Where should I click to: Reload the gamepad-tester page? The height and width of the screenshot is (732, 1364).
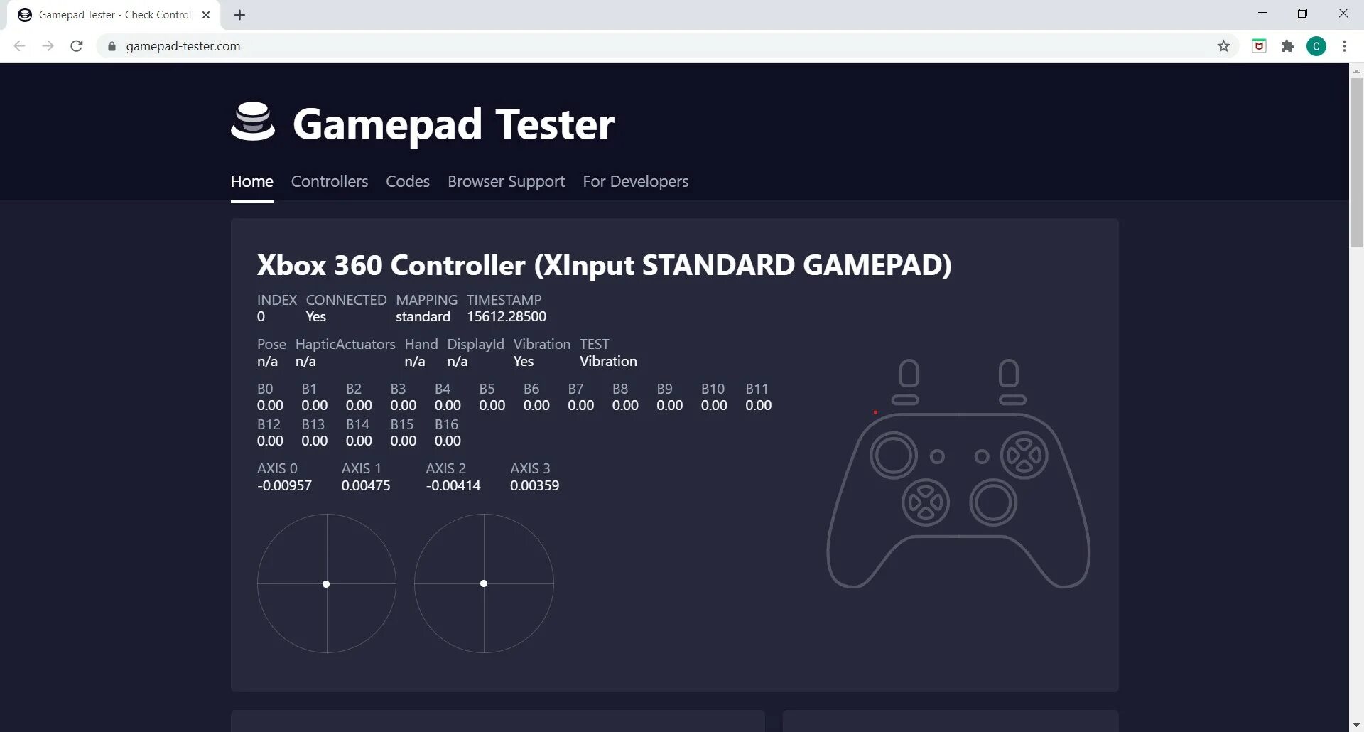77,46
